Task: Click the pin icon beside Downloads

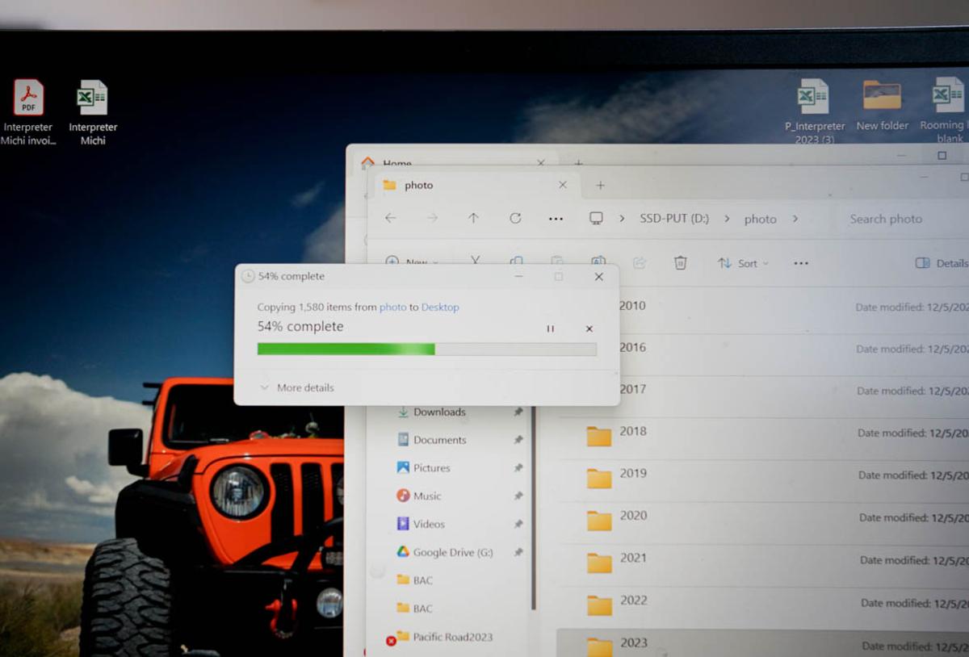Action: [x=518, y=412]
